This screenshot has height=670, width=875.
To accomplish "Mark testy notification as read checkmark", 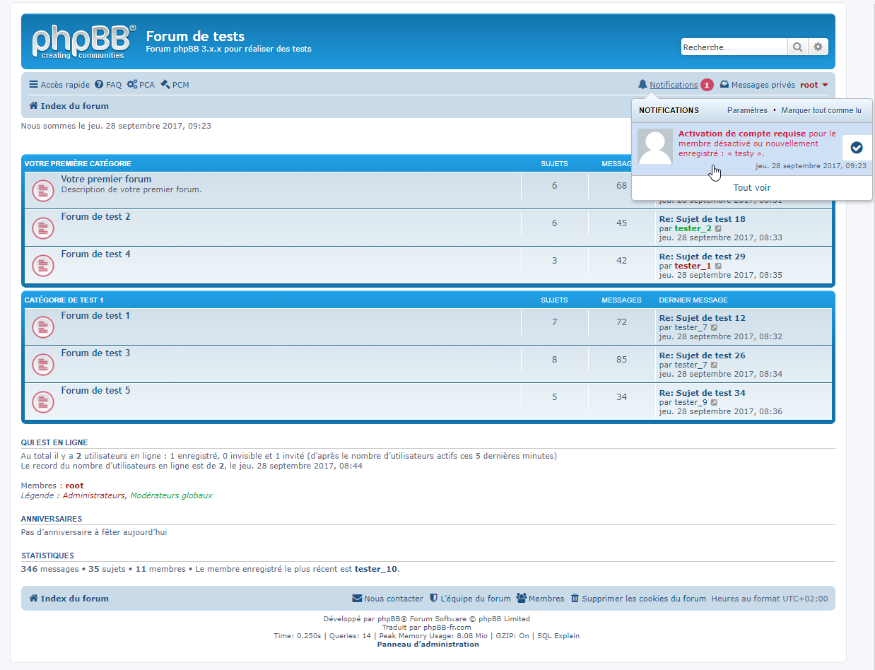I will coord(857,148).
